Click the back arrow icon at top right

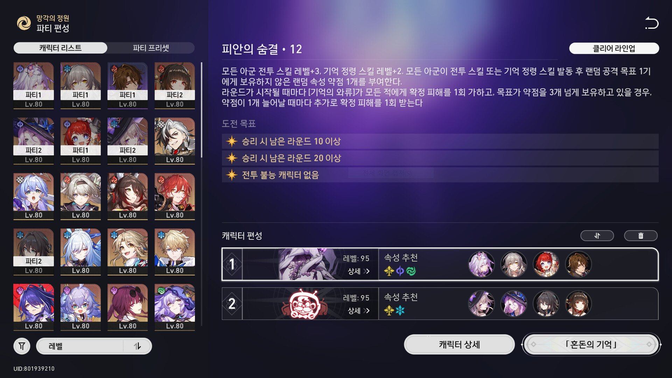coord(652,23)
